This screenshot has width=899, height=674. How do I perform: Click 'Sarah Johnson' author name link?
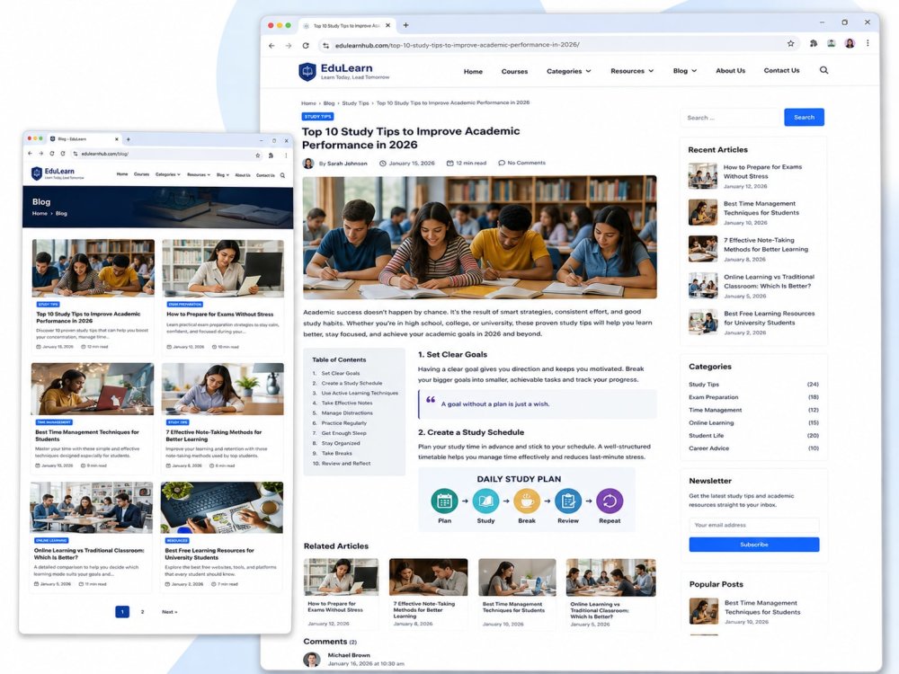[347, 164]
